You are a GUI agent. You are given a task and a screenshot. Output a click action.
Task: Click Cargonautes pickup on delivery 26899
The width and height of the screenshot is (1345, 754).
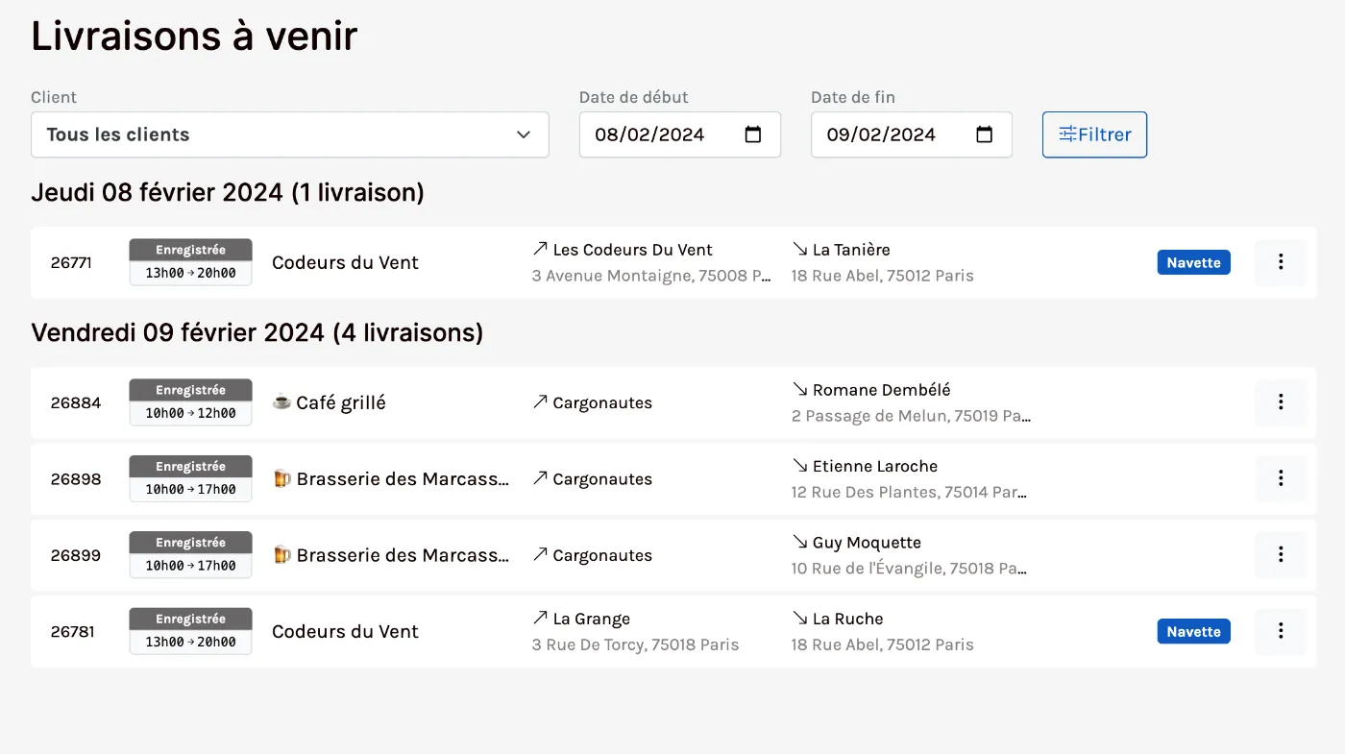tap(602, 555)
